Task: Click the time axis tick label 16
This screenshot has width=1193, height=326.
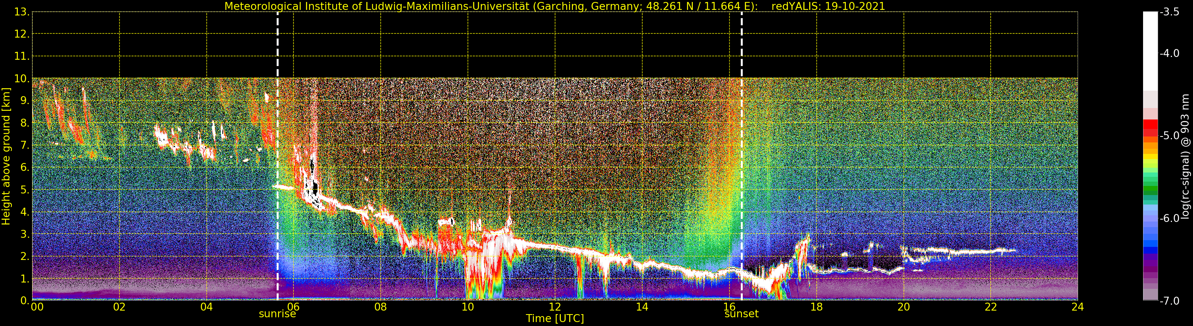Action: click(729, 307)
